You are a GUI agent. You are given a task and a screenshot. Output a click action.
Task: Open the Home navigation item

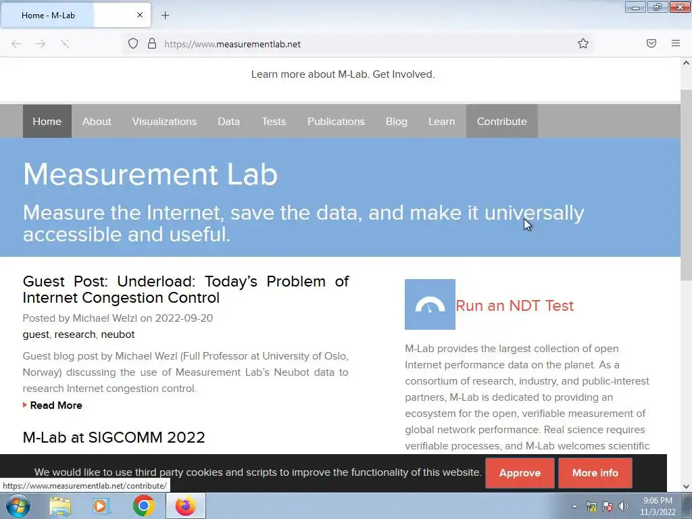click(x=47, y=122)
